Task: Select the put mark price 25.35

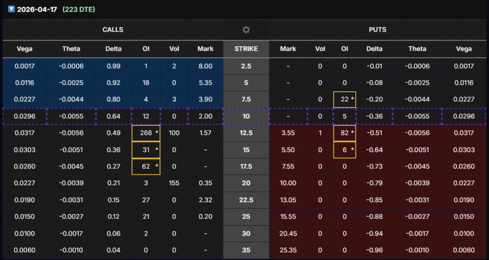Action: pyautogui.click(x=288, y=250)
